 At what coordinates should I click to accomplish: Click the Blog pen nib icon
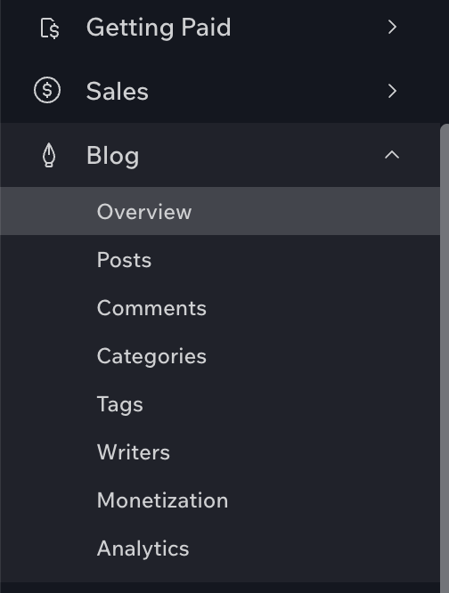click(x=49, y=155)
